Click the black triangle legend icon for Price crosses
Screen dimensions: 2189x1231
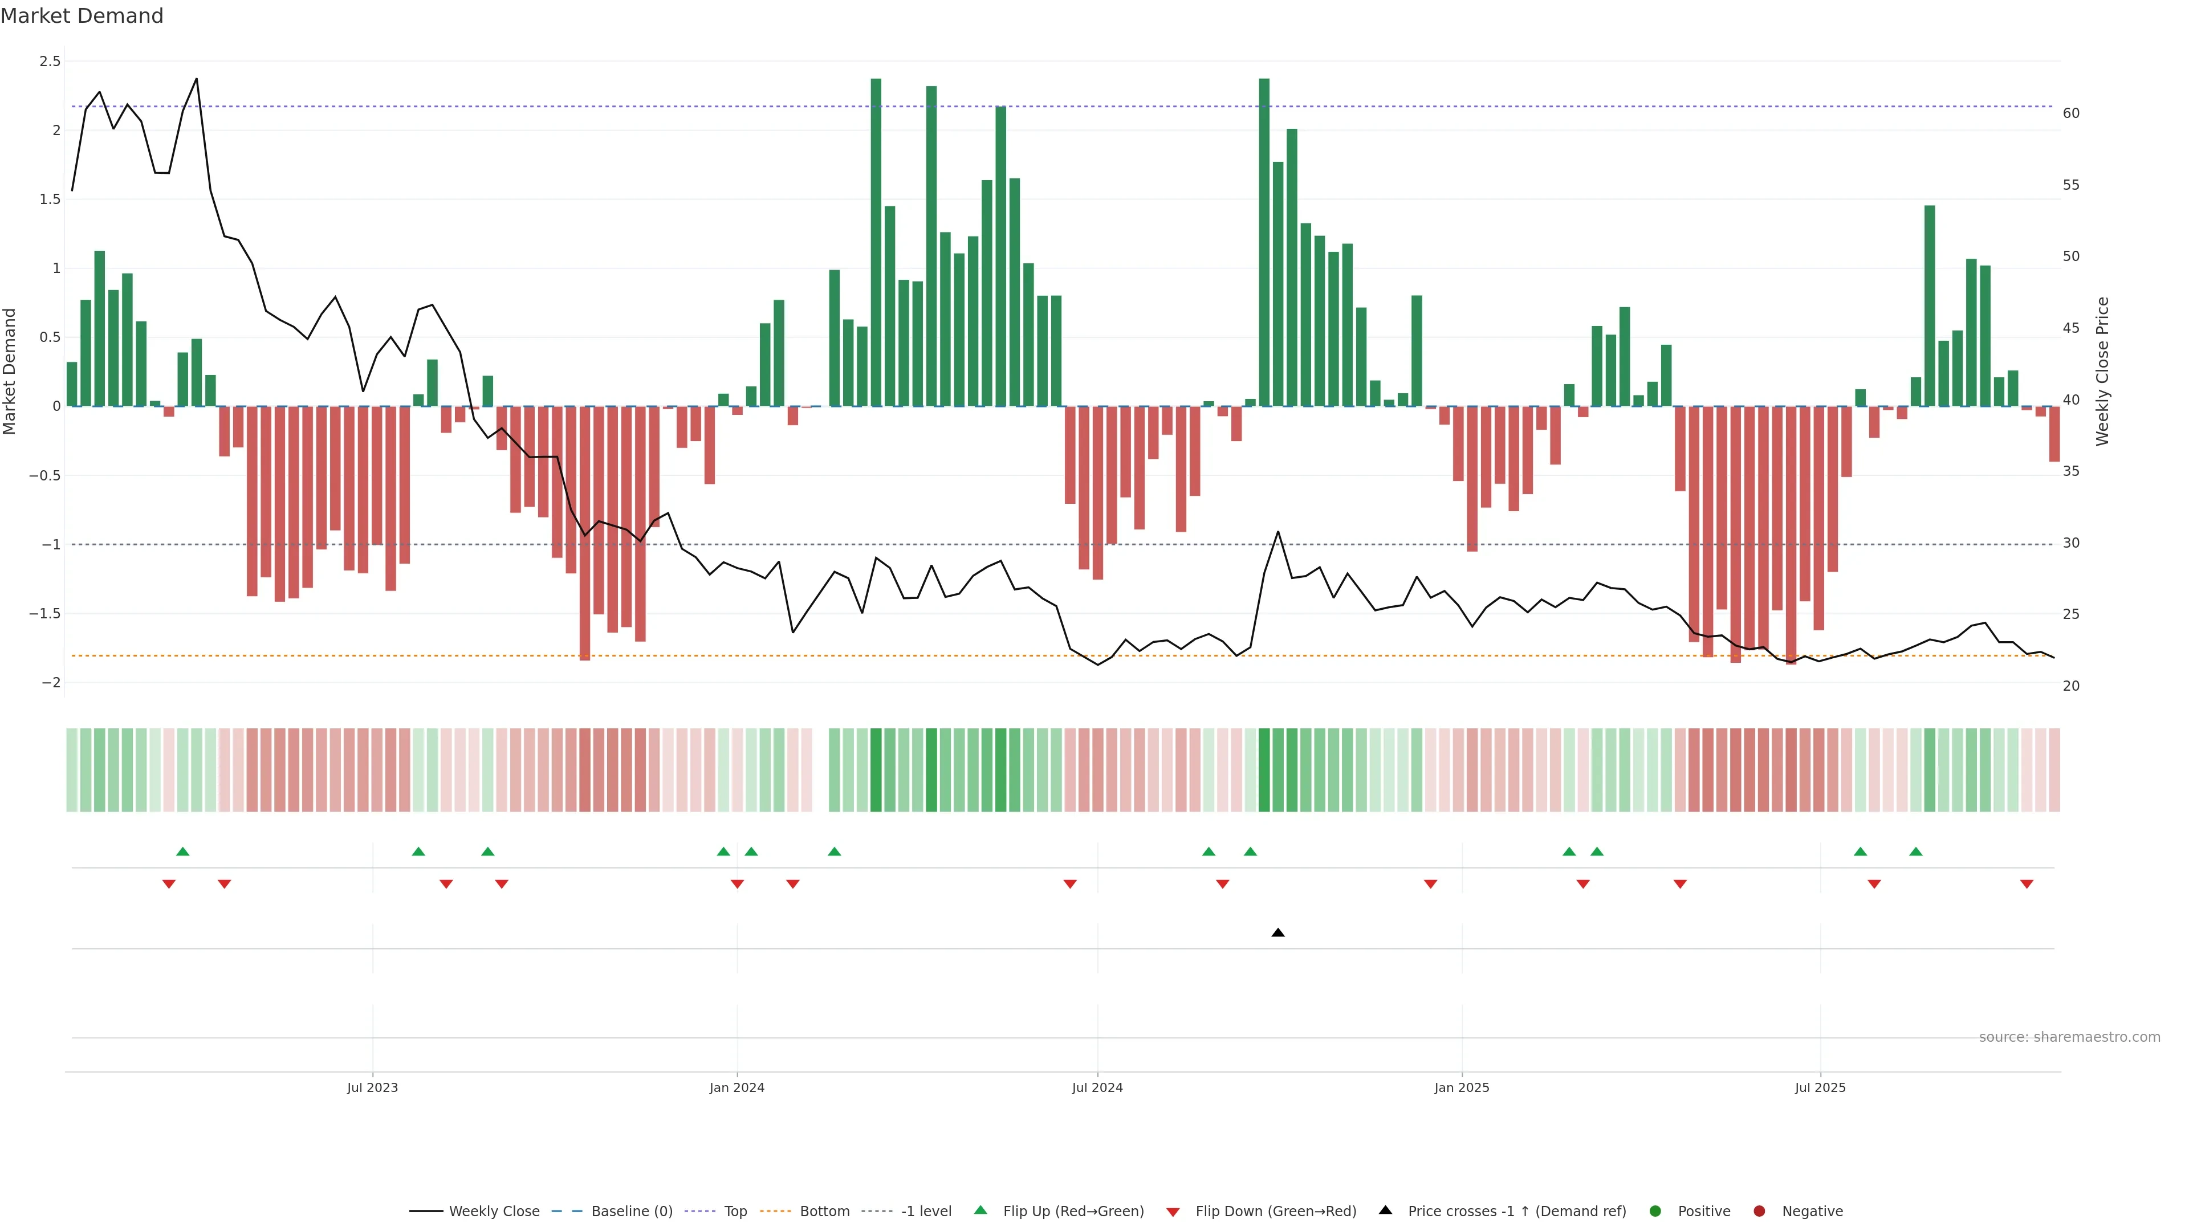1385,1210
